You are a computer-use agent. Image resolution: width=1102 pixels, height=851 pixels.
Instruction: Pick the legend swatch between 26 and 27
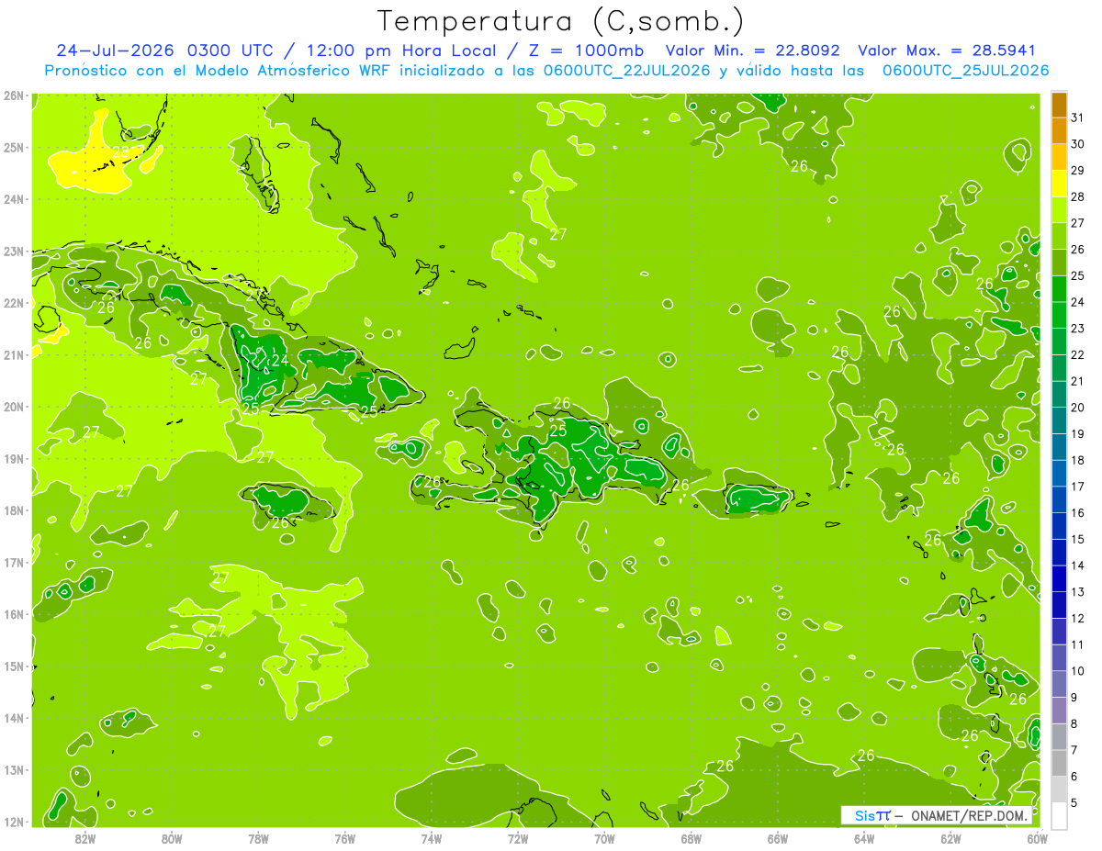point(1059,237)
